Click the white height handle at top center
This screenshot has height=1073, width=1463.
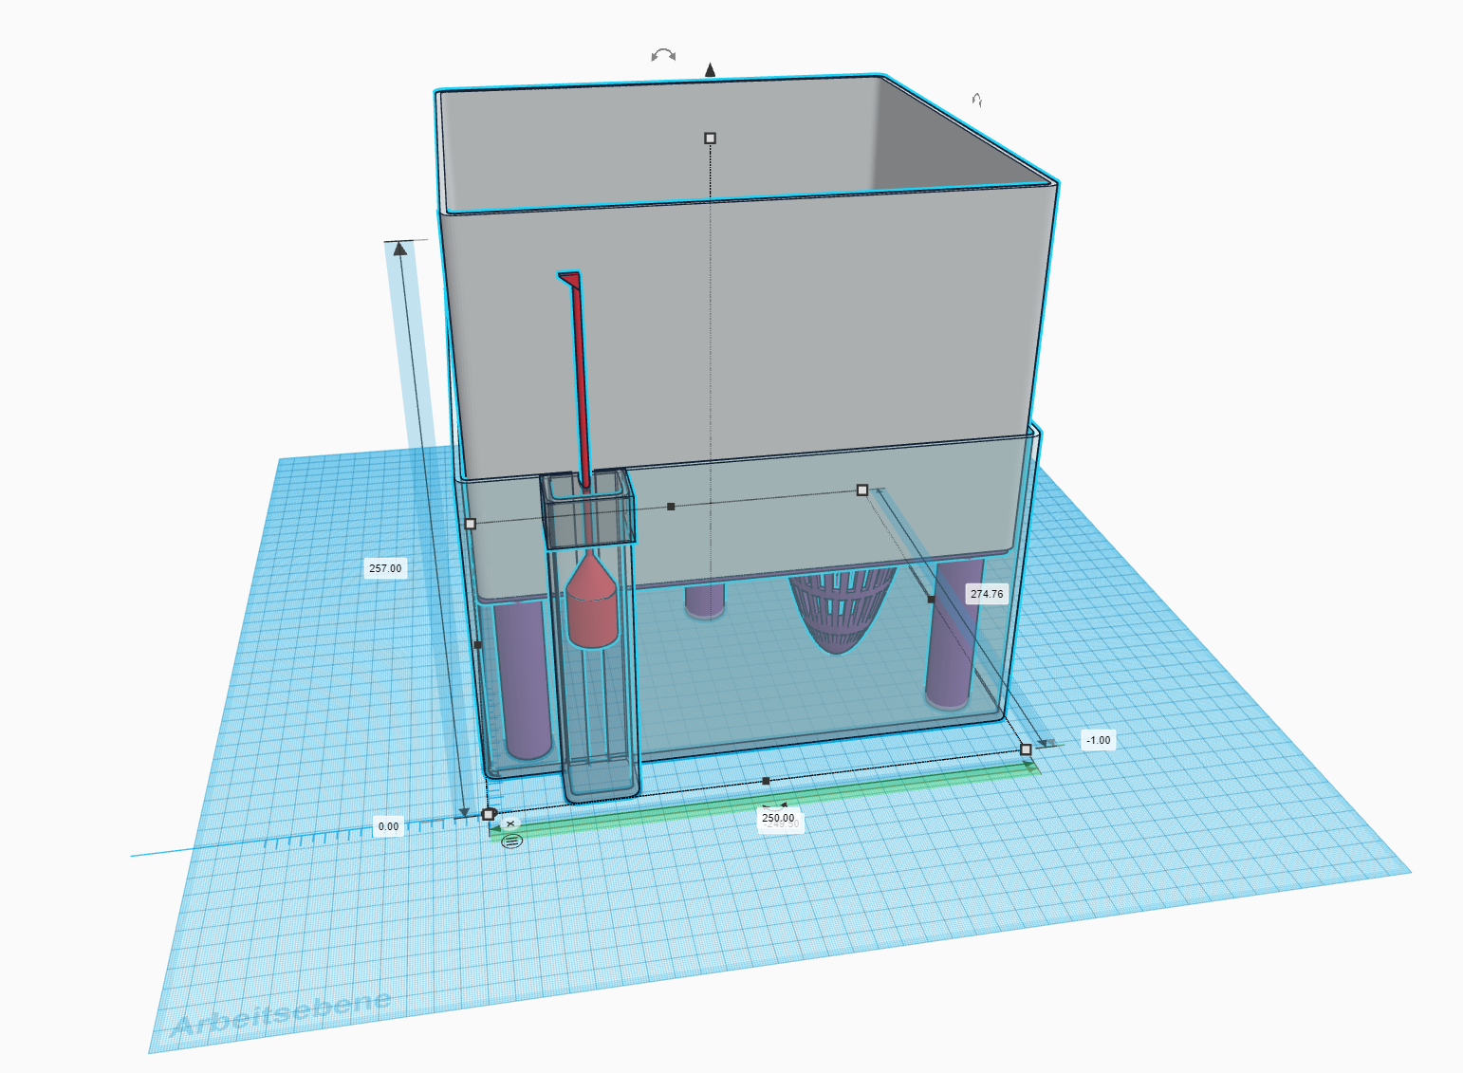click(710, 139)
